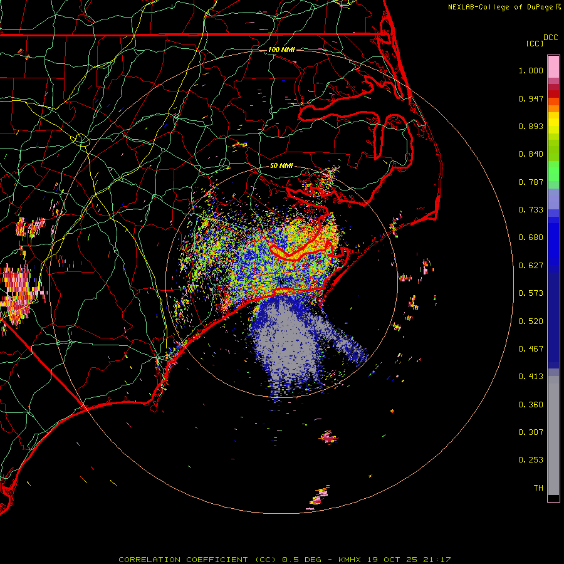The image size is (564, 564).
Task: Select the 0.307 scale value
Action: tap(531, 432)
